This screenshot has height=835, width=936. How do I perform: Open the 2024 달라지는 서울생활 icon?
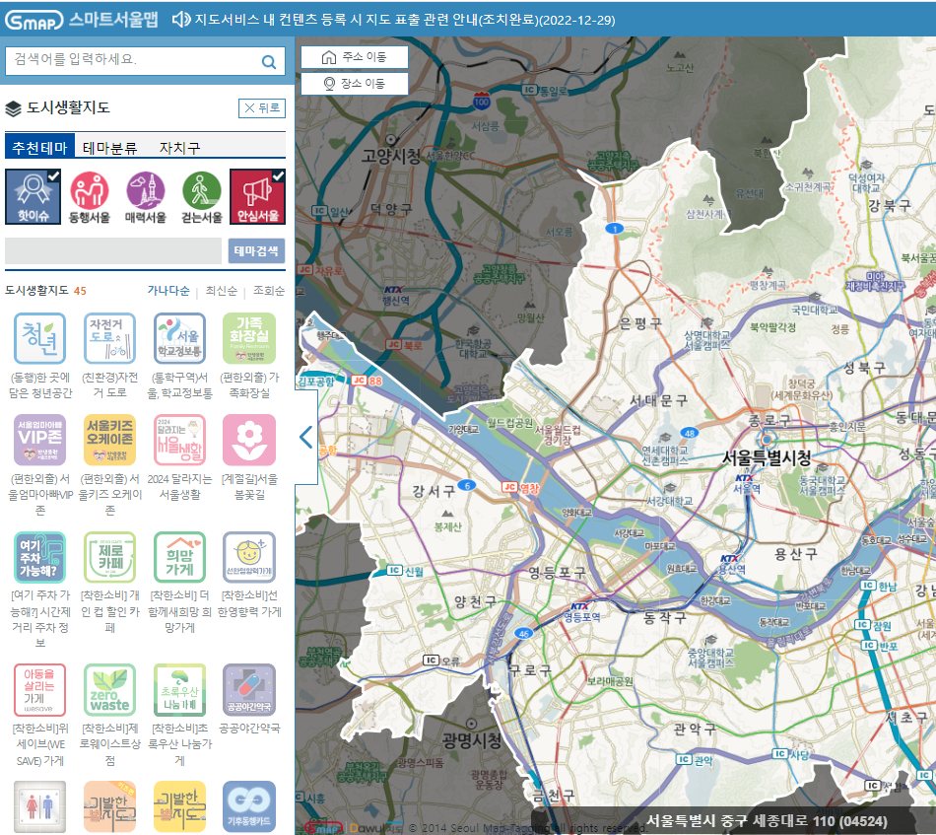[x=179, y=441]
